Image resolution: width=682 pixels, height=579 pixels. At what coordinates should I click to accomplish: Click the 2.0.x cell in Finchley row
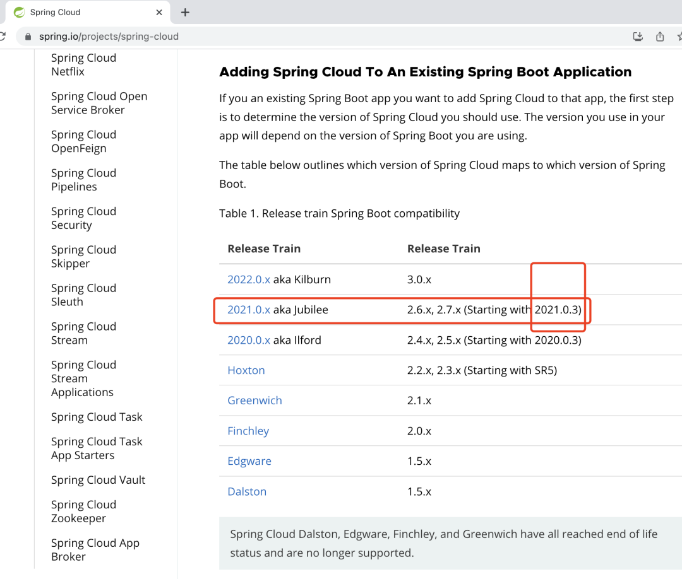tap(419, 431)
